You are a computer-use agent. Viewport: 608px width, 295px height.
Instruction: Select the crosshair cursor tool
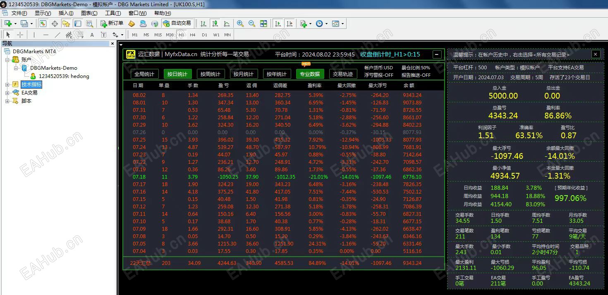(x=19, y=35)
